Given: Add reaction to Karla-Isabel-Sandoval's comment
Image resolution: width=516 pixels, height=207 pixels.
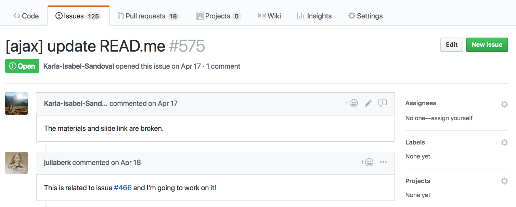Looking at the screenshot, I should (352, 103).
